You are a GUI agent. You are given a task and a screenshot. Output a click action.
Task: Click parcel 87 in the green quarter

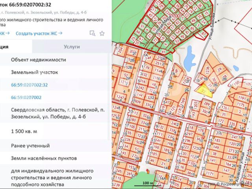click(203, 34)
